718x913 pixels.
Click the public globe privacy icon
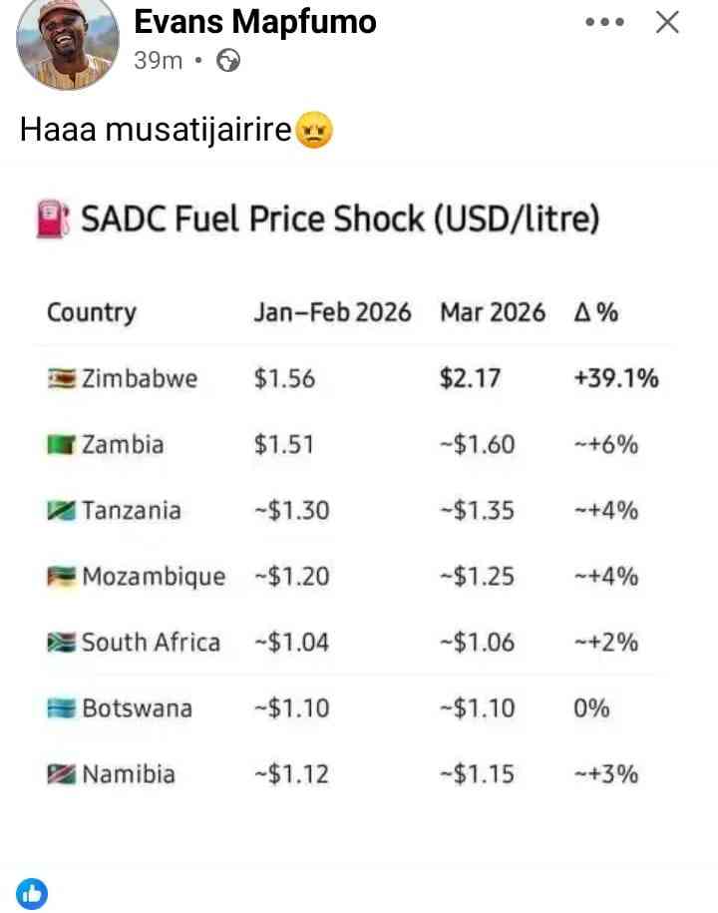pyautogui.click(x=228, y=61)
